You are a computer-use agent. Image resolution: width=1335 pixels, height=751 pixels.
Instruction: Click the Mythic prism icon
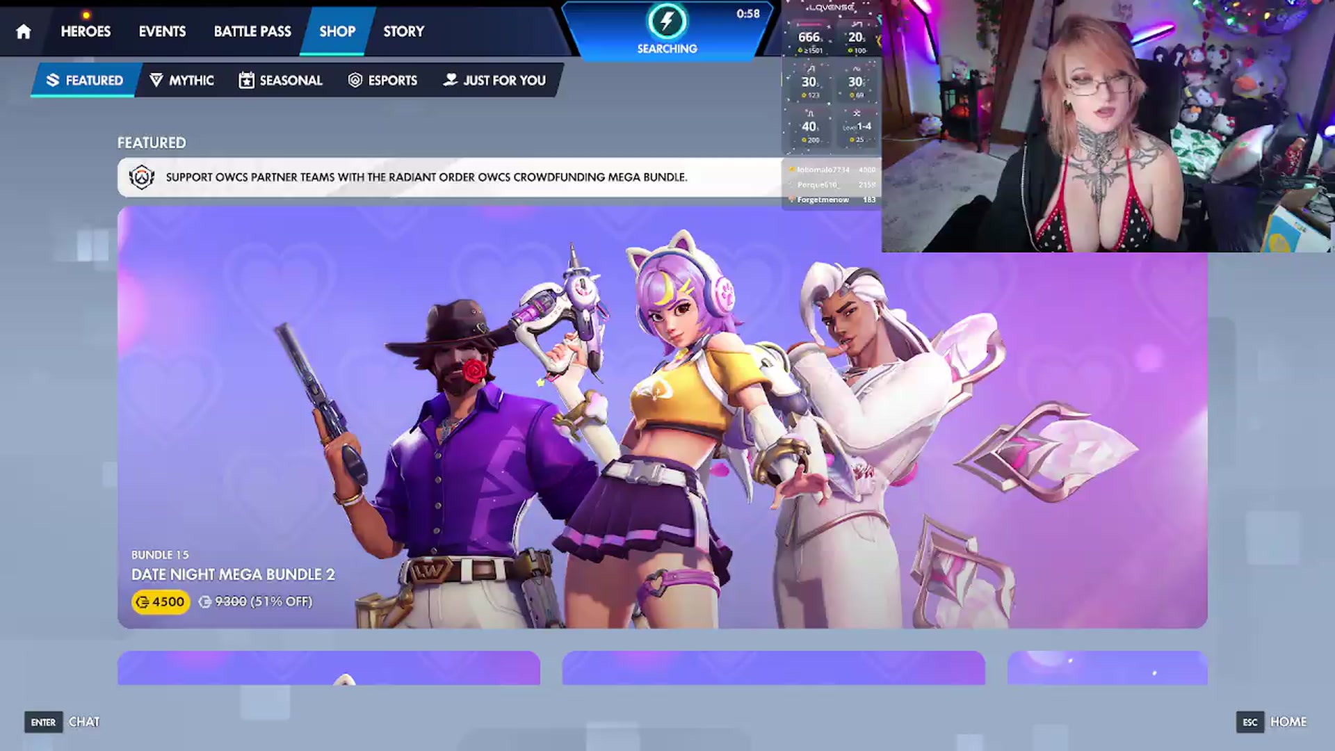point(156,80)
